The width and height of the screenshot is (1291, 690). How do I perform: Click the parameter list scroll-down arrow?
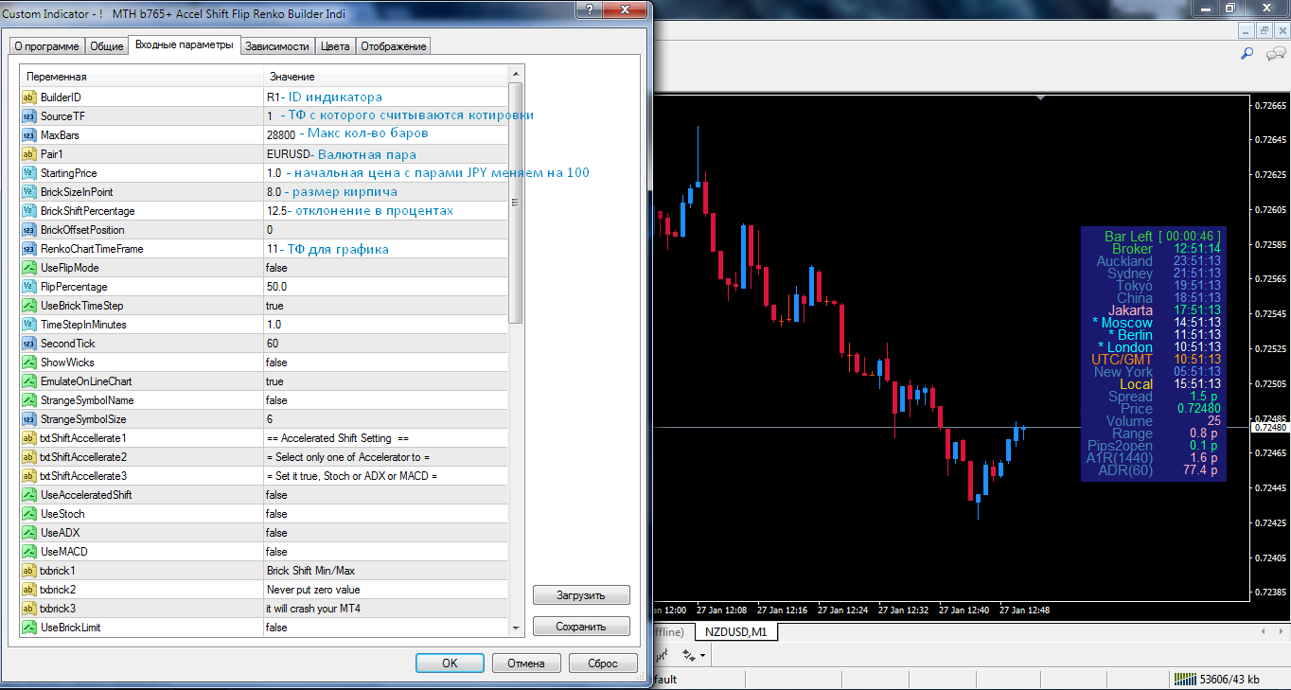click(x=516, y=627)
